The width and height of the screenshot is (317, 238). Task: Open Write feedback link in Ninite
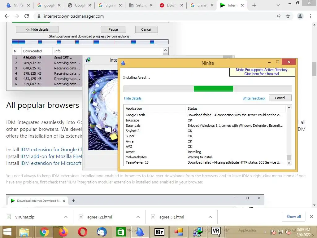(x=254, y=98)
